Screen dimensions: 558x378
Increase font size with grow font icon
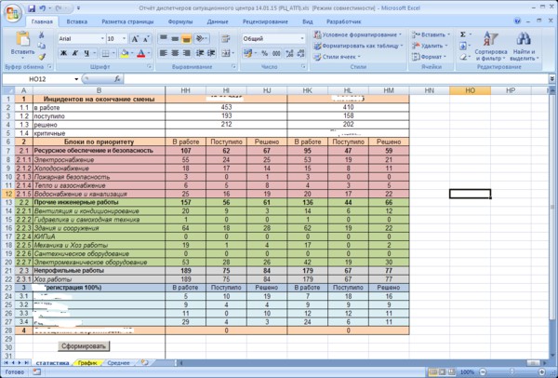pyautogui.click(x=135, y=38)
